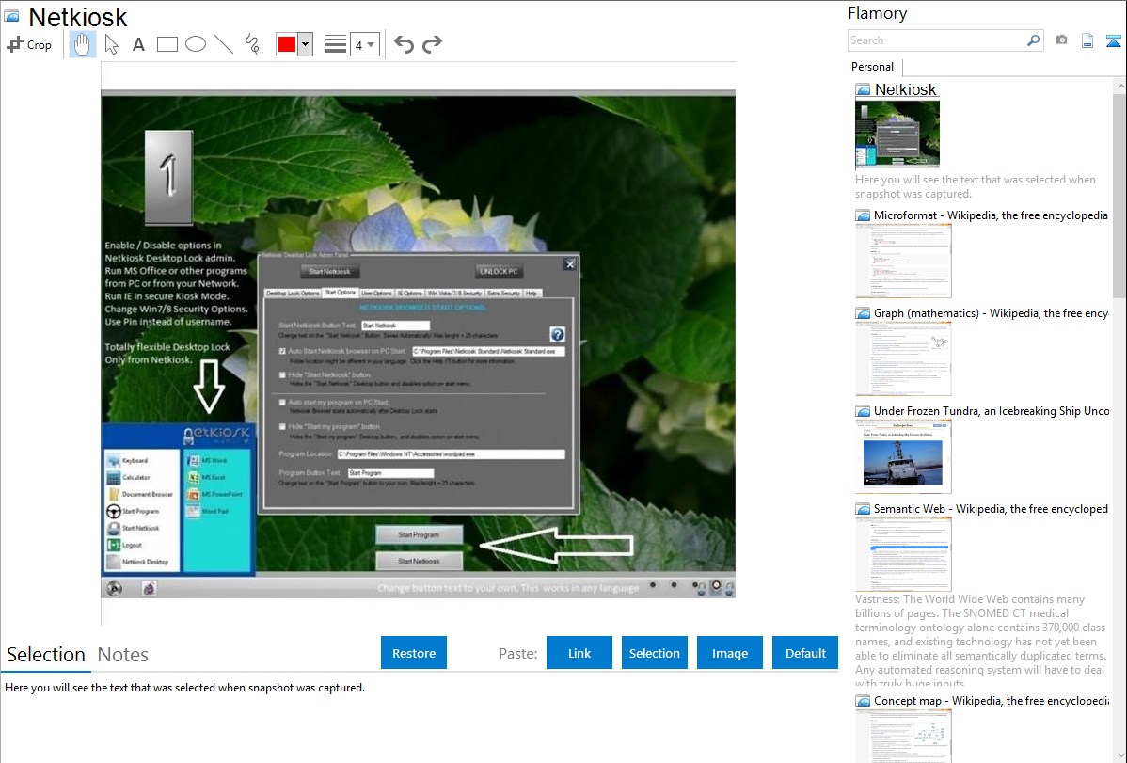Open the Microformat - Wikipedia snapshot title
This screenshot has height=763, width=1127.
(991, 215)
